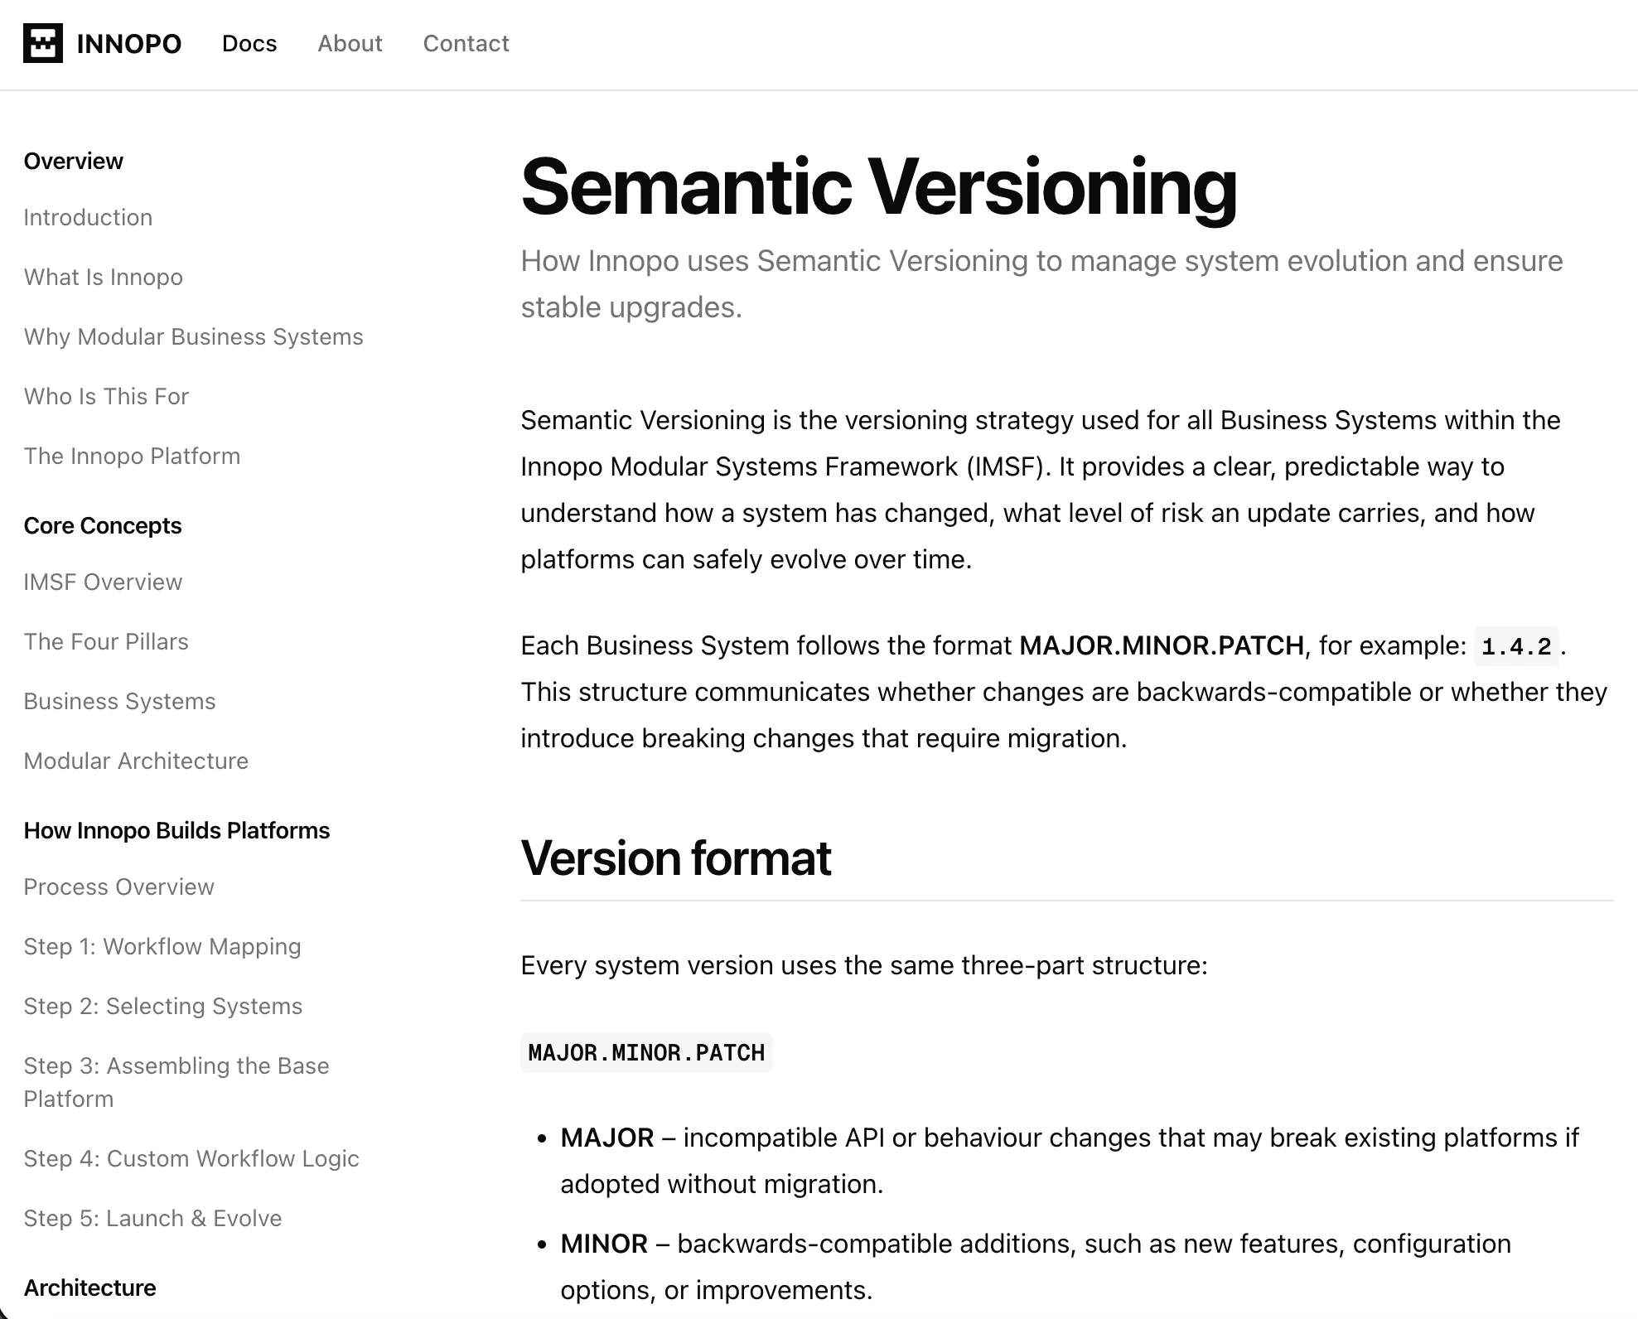Open the Docs menu item
This screenshot has height=1319, width=1638.
point(249,44)
